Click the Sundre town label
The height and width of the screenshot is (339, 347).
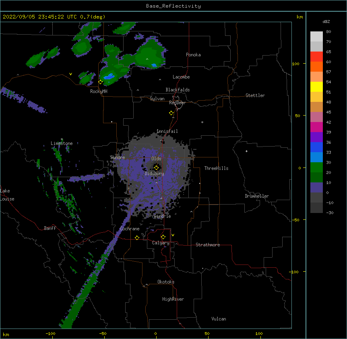[x=118, y=157]
